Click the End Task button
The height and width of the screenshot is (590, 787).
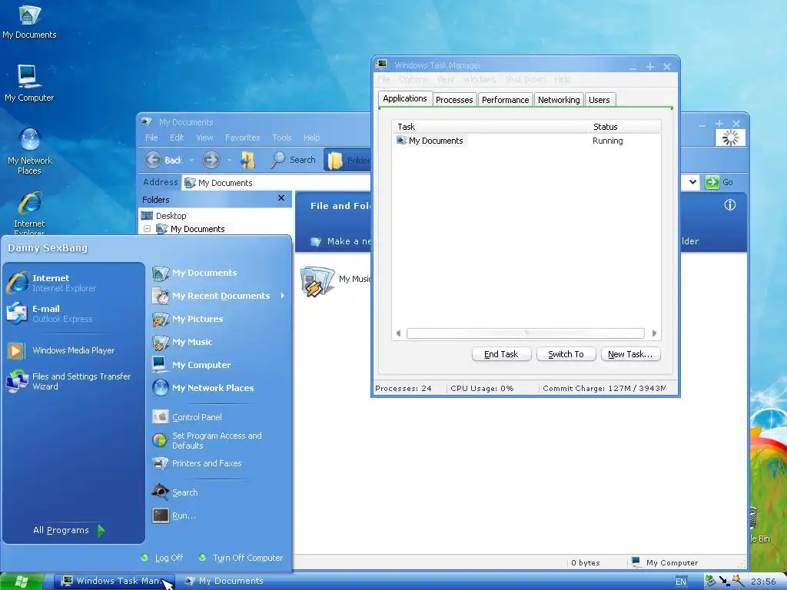click(501, 354)
